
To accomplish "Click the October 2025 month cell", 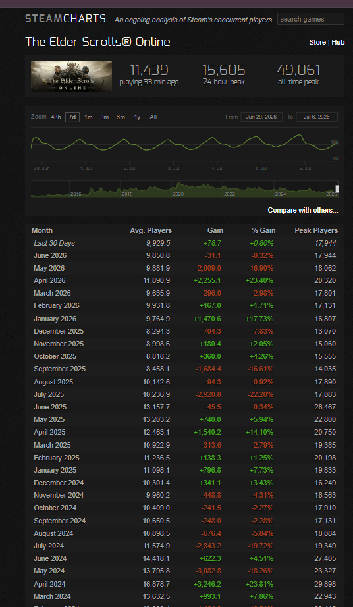I will pos(55,356).
